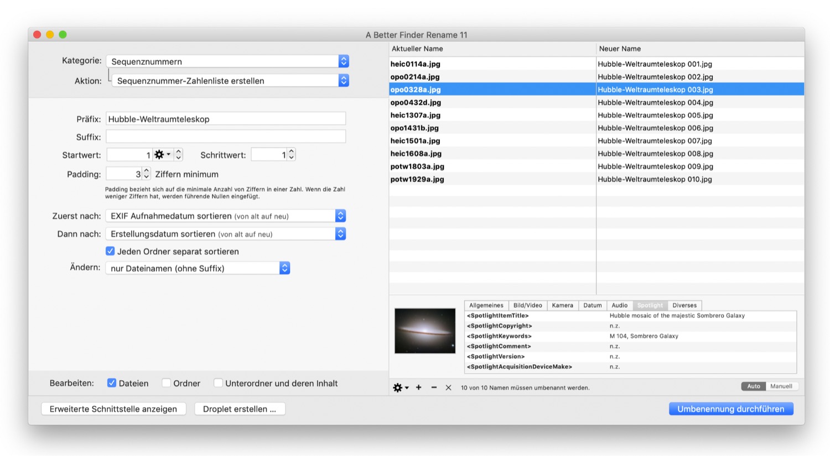Add files with the plus icon
Screen dimensions: 830x456
coord(419,387)
